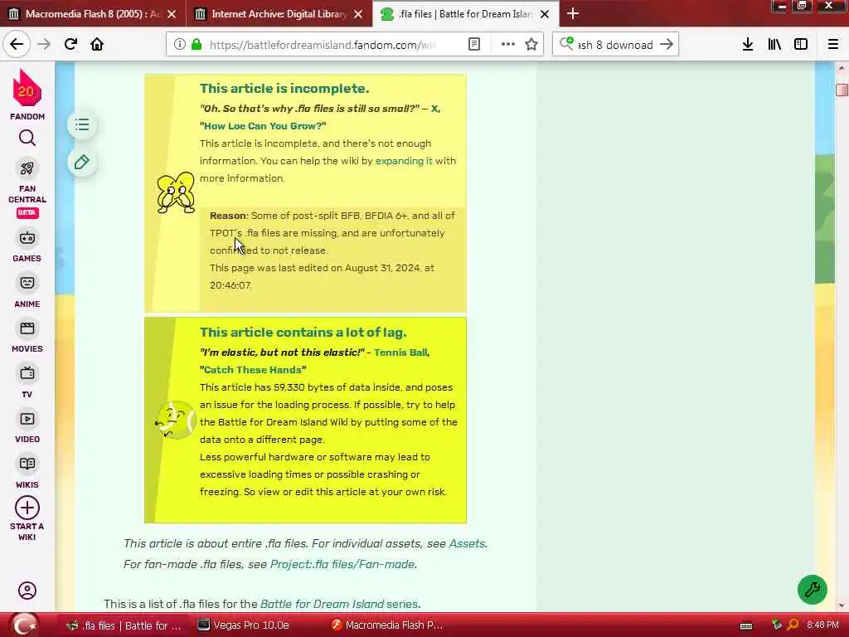Click the pencil edit article button

click(x=82, y=162)
